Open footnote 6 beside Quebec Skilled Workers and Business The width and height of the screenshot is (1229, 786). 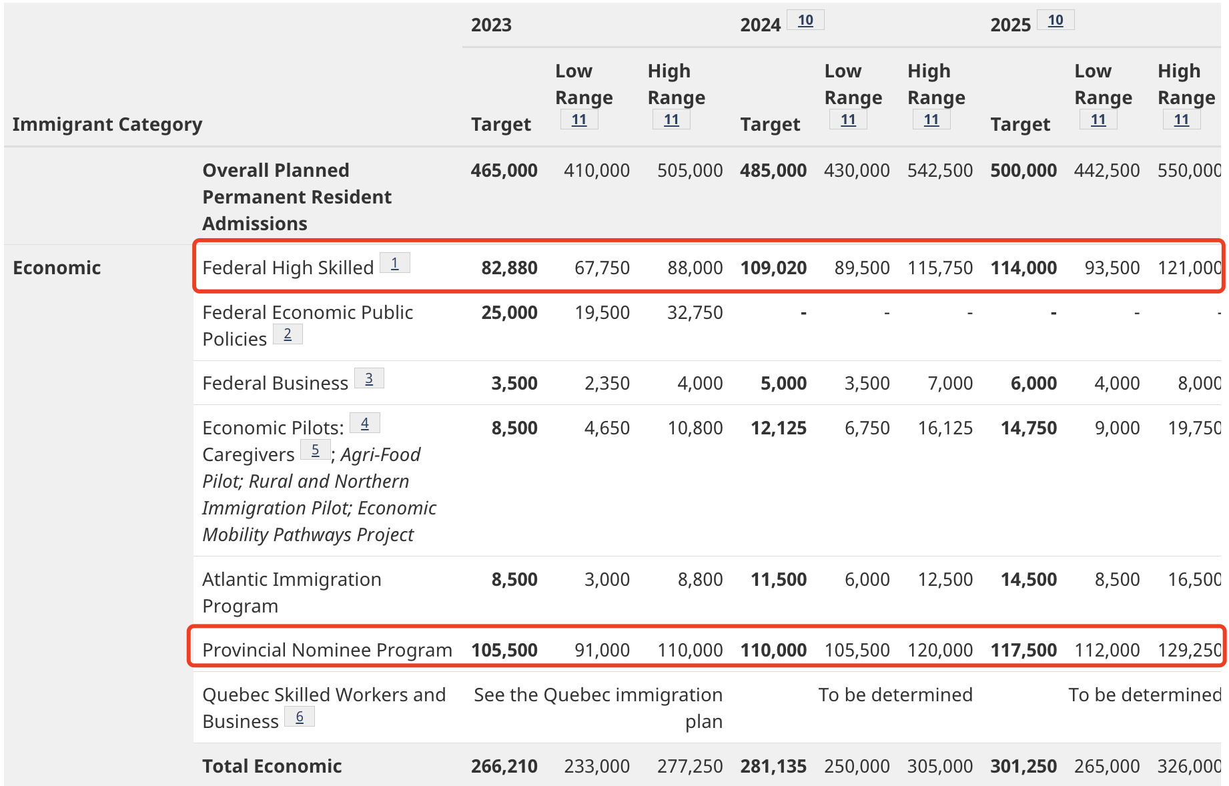pyautogui.click(x=300, y=717)
